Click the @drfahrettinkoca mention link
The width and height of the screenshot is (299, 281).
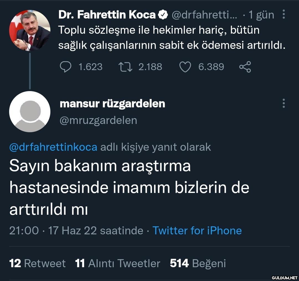(53, 147)
